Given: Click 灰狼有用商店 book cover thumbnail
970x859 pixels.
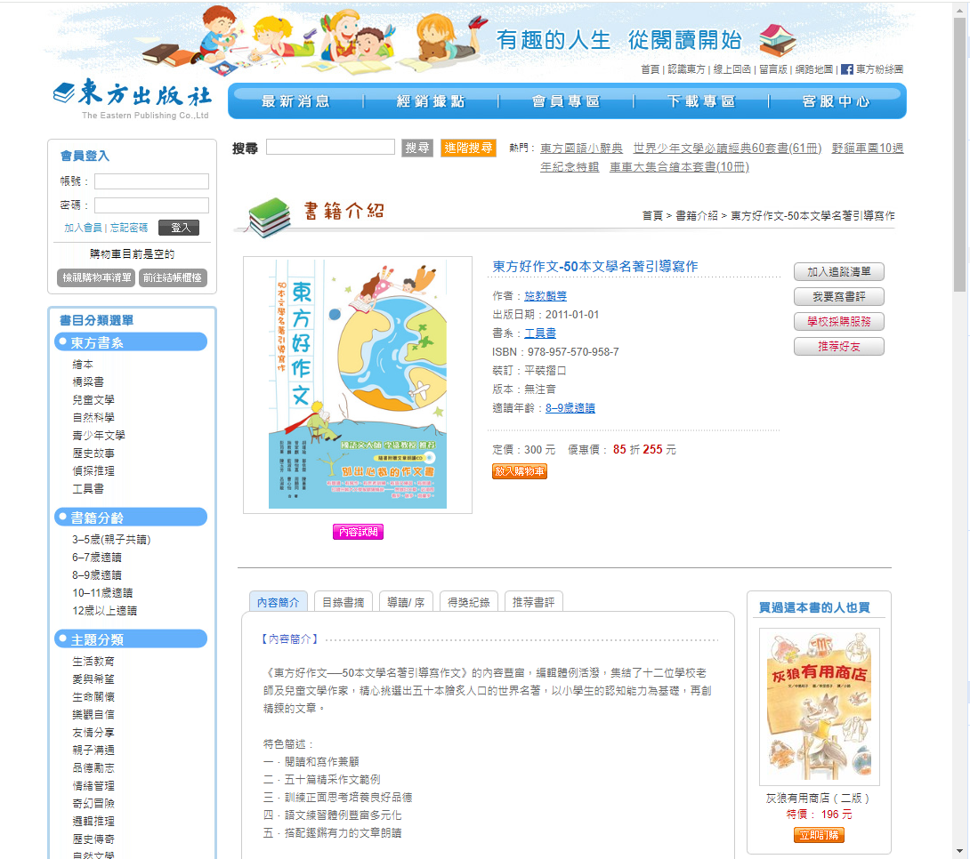Looking at the screenshot, I should pos(819,706).
